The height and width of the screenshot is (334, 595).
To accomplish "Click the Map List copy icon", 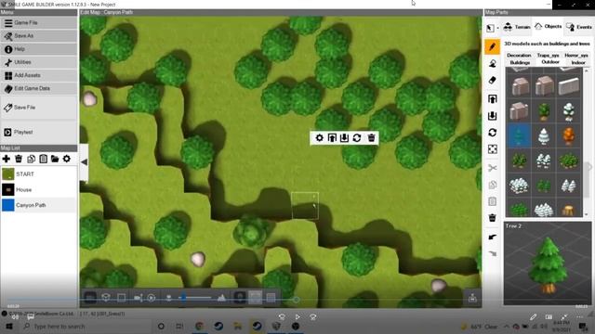I will [31, 159].
